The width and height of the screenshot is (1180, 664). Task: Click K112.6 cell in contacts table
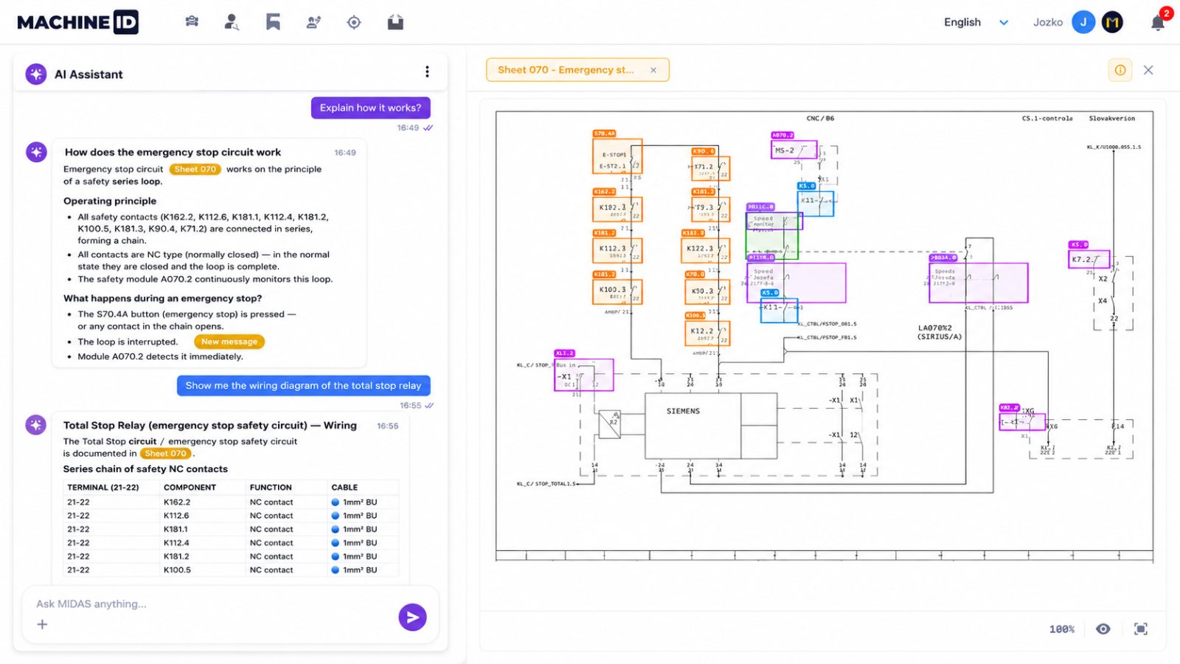tap(176, 516)
